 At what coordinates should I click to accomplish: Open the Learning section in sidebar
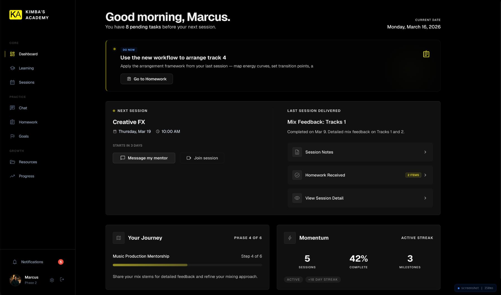tap(26, 68)
